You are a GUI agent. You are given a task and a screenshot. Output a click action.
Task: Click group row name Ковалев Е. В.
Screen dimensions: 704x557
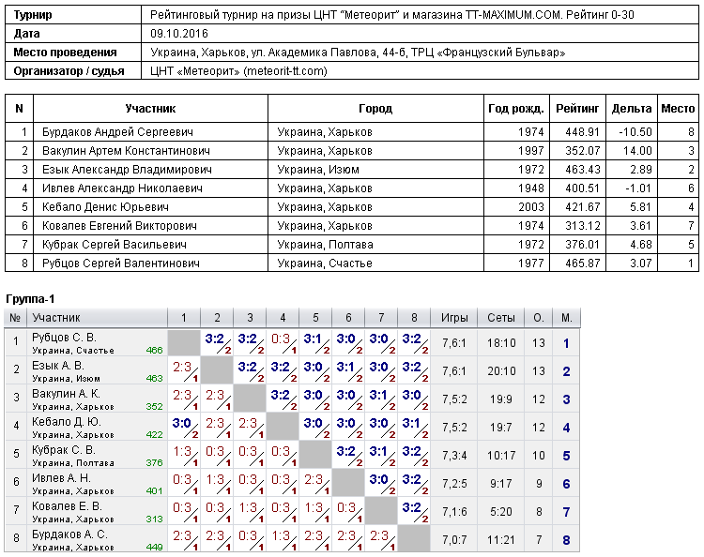pos(67,506)
